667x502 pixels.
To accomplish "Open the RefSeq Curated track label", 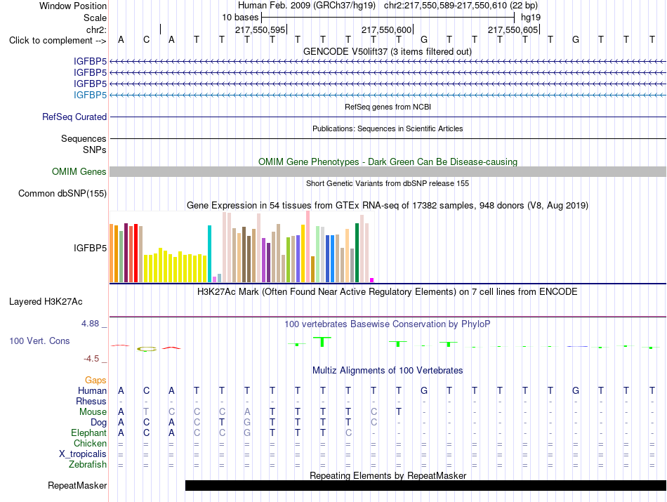I will point(74,117).
